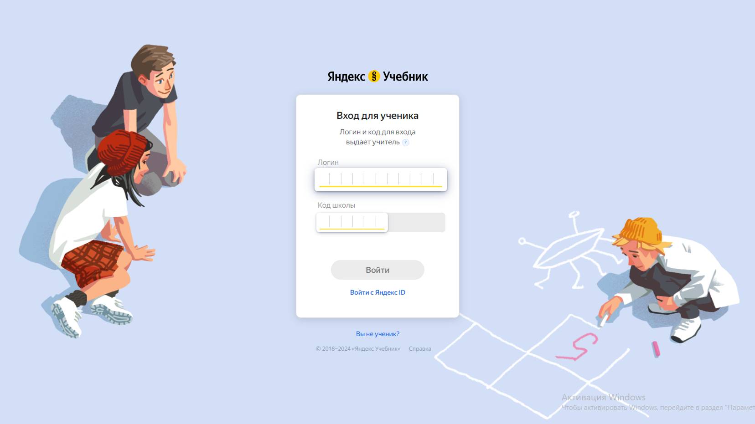Click the pink chalk stick lying on the ground
Viewport: 755px width, 424px height.
click(x=656, y=349)
